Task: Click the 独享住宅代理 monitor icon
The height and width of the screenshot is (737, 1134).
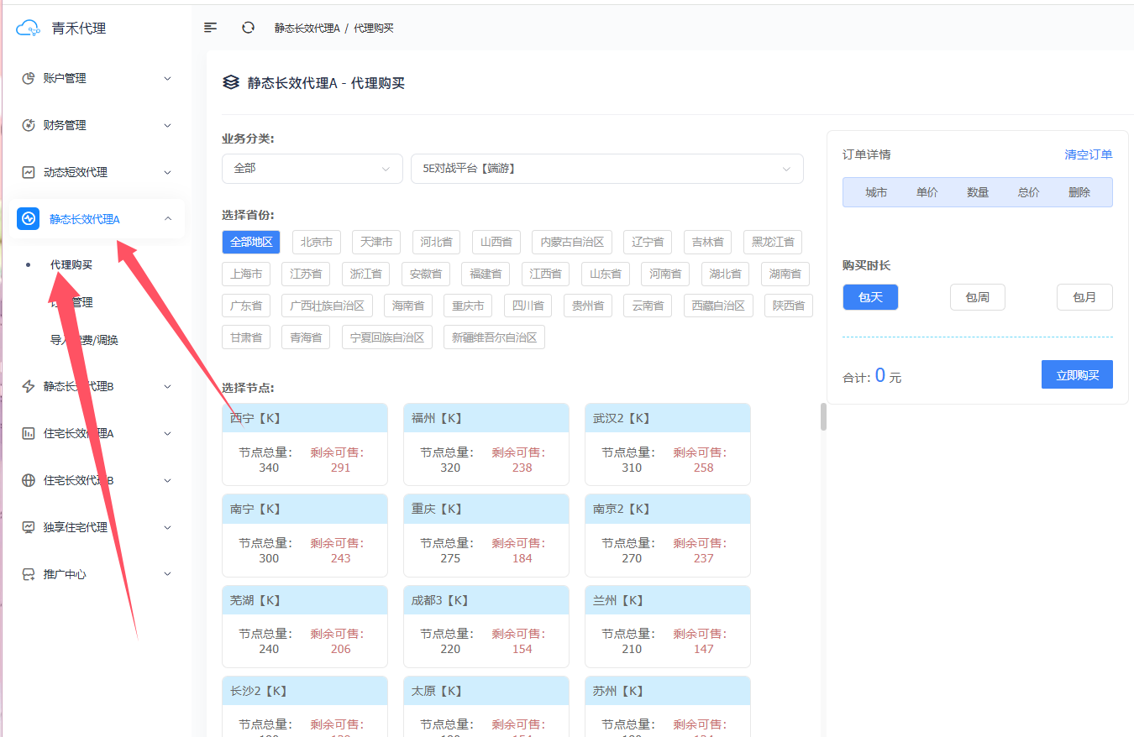Action: (29, 527)
